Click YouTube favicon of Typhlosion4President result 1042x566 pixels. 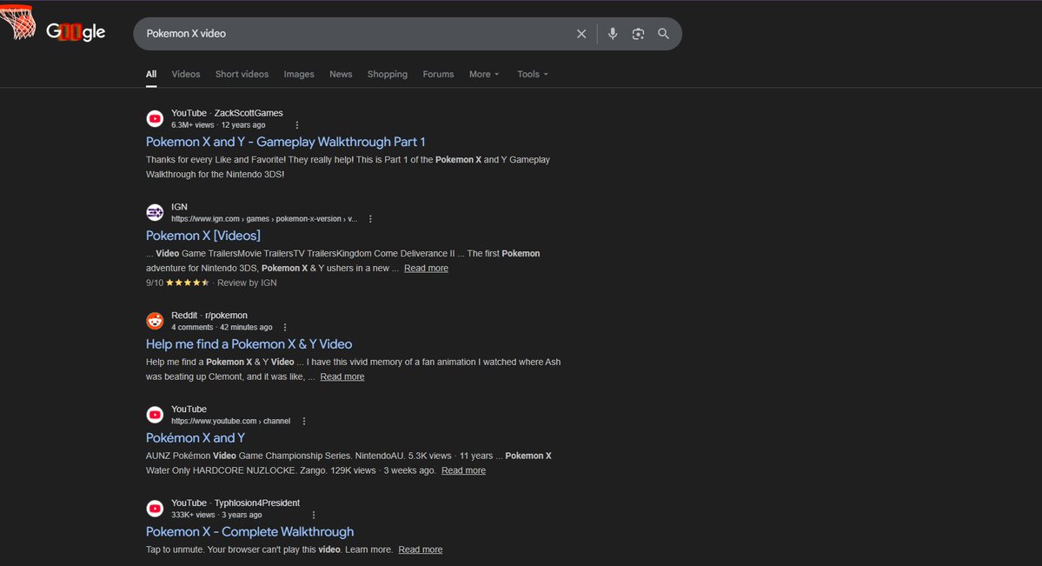pos(155,508)
